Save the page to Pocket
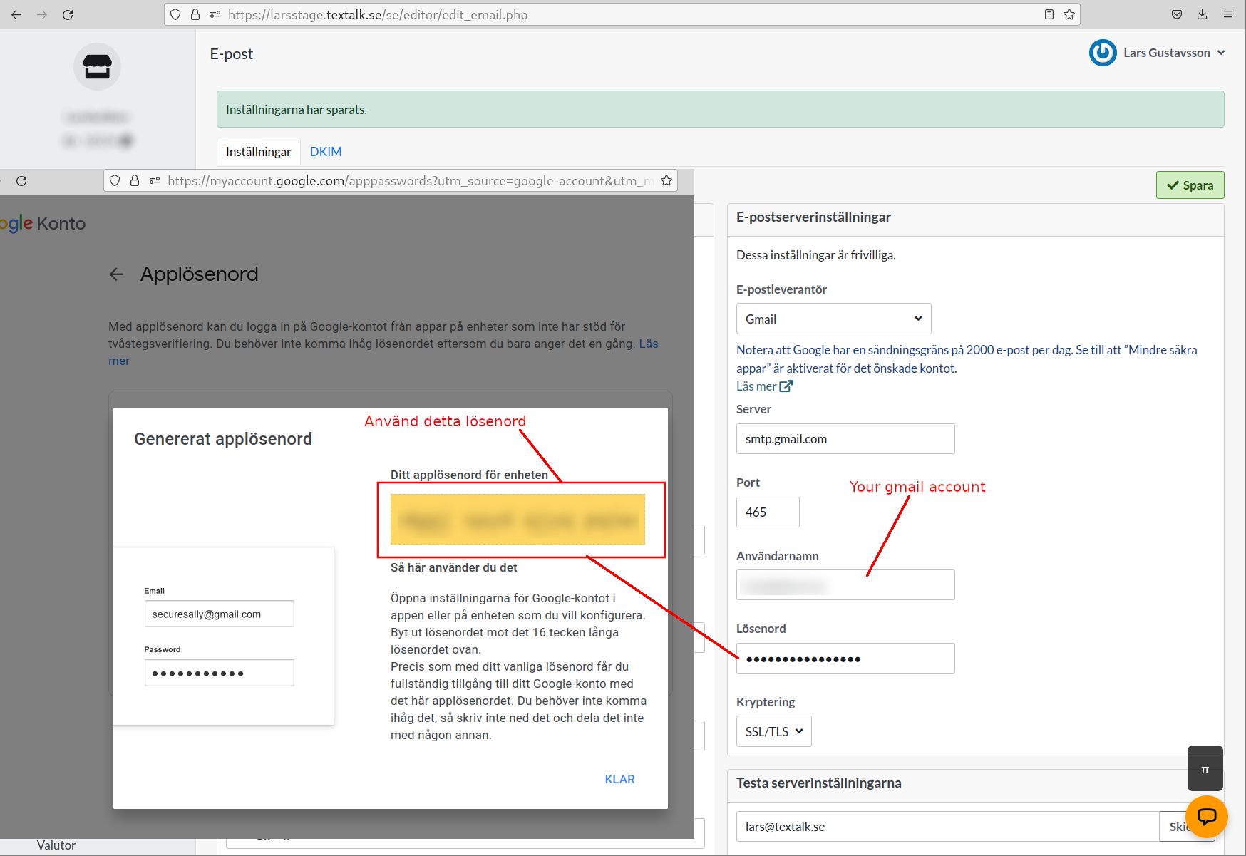Image resolution: width=1246 pixels, height=856 pixels. pos(1176,14)
